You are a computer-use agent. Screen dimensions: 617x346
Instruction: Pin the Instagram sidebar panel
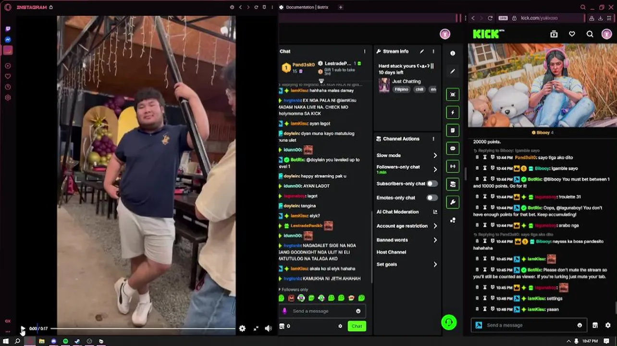[x=264, y=7]
